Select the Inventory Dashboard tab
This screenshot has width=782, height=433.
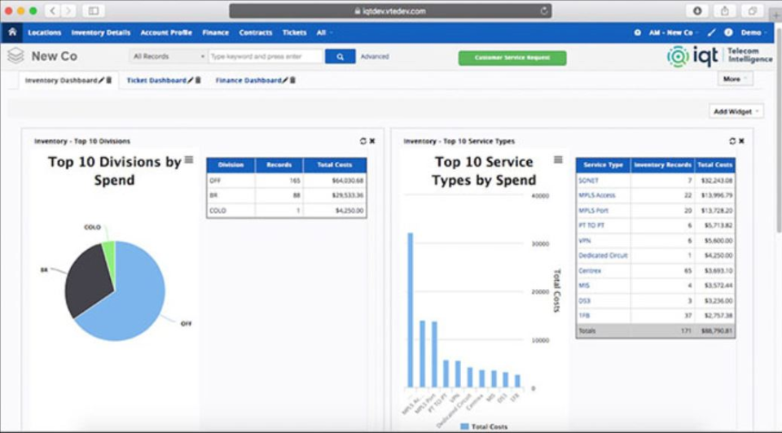(x=61, y=81)
